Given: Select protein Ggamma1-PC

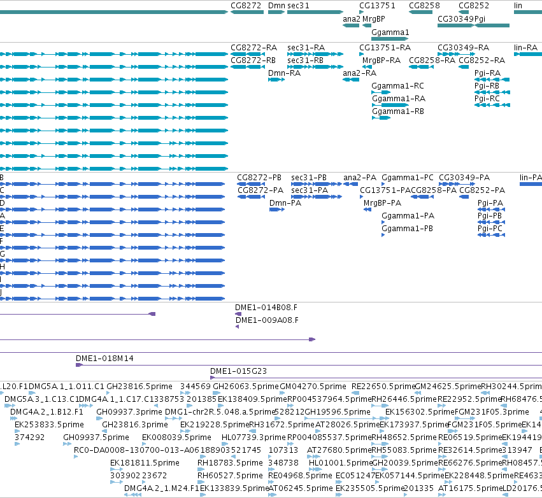Looking at the screenshot, I should point(408,177).
